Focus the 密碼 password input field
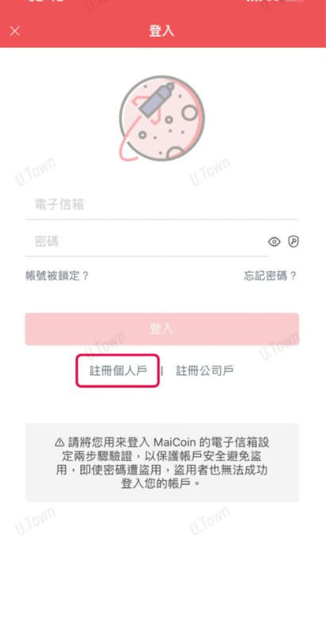Viewport: 326px width, 644px height. click(x=147, y=241)
